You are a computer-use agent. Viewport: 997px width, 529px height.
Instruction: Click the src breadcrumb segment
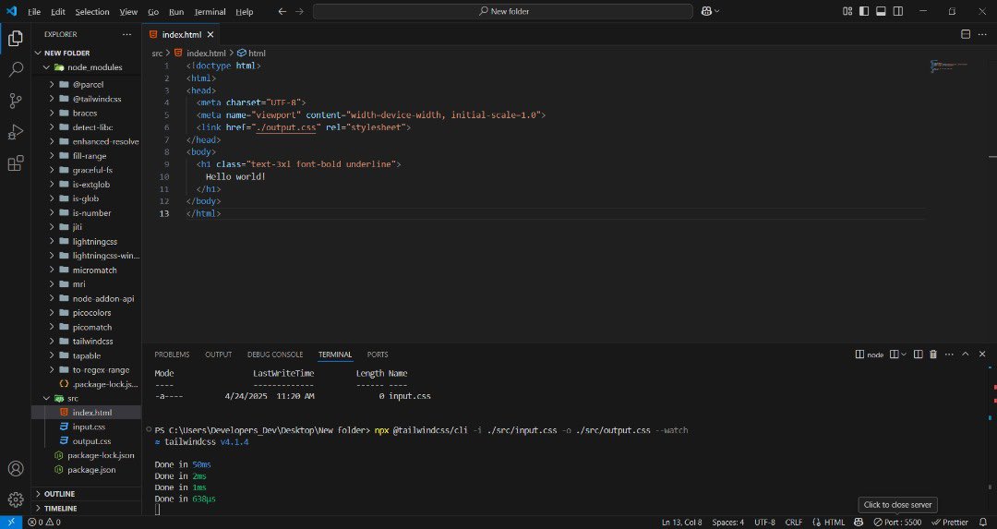pyautogui.click(x=157, y=54)
